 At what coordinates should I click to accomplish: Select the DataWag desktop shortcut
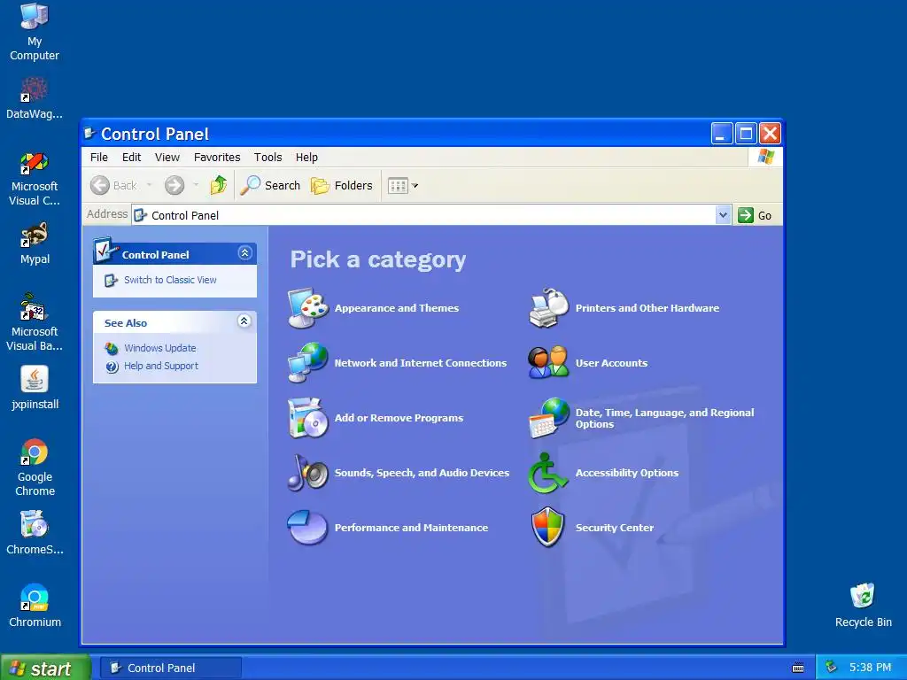point(35,98)
